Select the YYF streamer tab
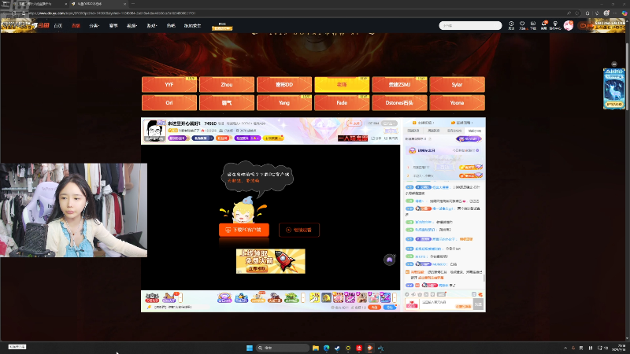630x354 pixels. tap(169, 85)
